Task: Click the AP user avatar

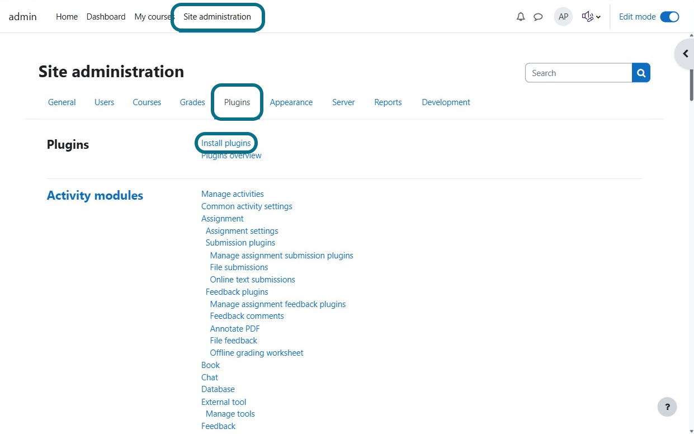Action: (563, 17)
